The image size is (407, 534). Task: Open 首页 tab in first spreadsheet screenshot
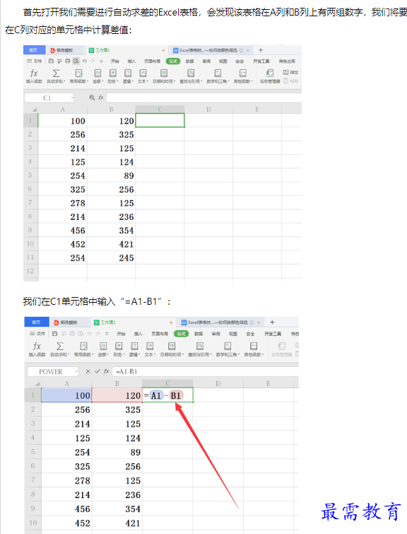pos(34,50)
